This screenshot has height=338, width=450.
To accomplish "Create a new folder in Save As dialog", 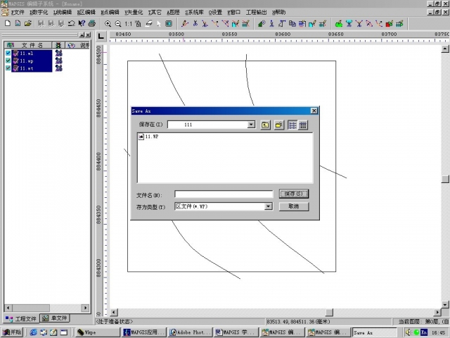I will pos(278,125).
